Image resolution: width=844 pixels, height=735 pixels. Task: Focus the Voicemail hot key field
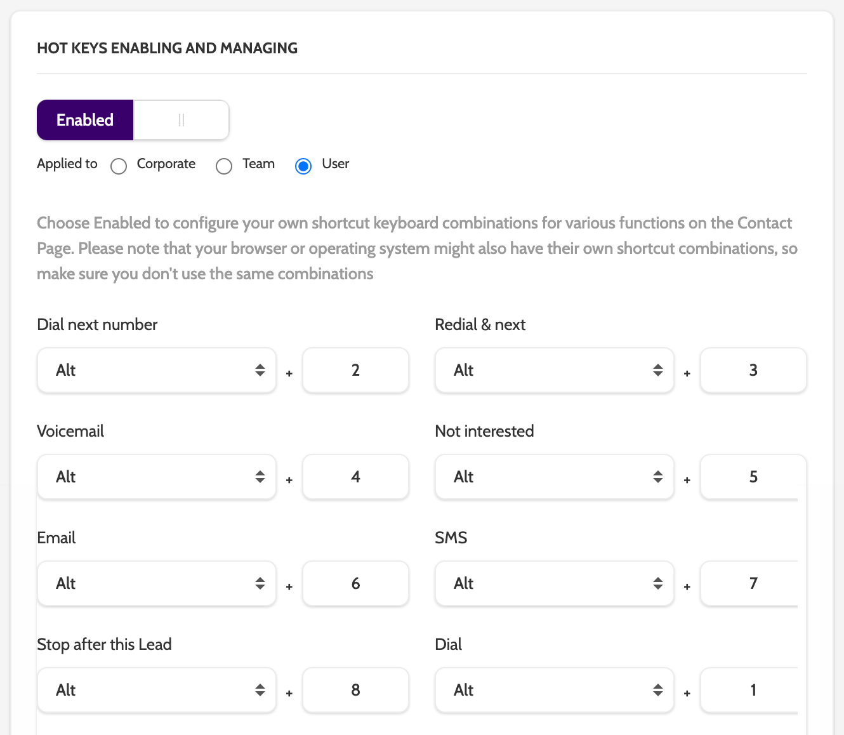[355, 477]
